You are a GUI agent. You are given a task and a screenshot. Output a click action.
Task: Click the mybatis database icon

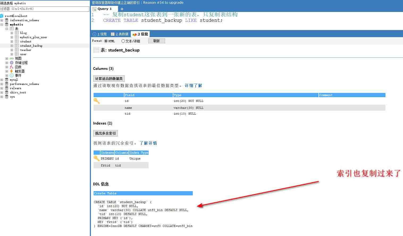7,24
